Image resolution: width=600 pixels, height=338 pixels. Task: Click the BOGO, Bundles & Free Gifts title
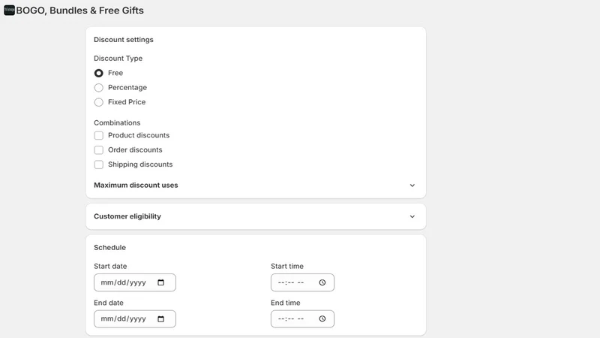pyautogui.click(x=80, y=11)
